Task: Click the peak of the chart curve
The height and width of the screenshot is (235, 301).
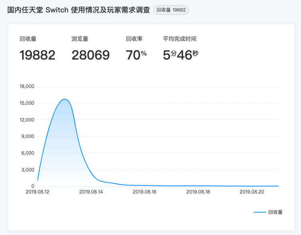Action: pos(64,99)
